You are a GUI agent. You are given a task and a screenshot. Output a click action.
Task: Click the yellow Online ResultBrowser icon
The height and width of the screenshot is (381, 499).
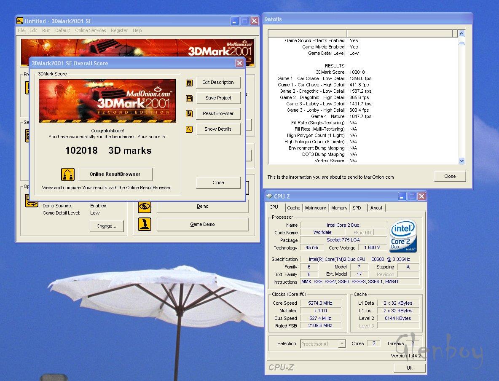point(68,174)
